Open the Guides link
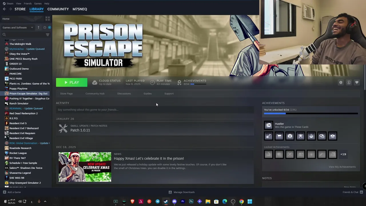The image size is (366, 206). 148,94
